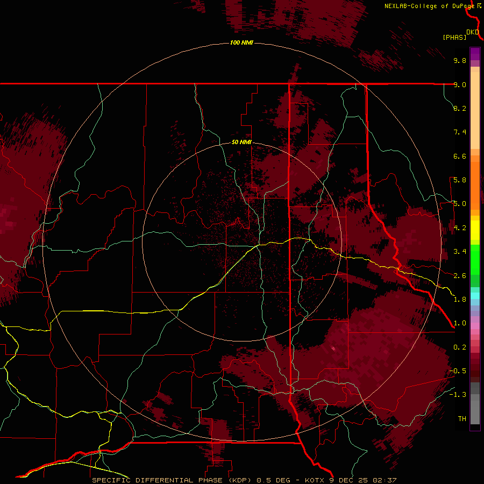Click the 0.2 value on the color scale
Viewport: 484px width, 484px height.
(x=460, y=347)
